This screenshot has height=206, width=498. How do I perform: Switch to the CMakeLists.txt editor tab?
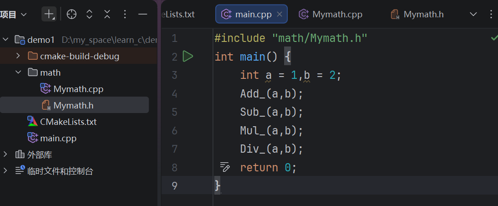(177, 14)
